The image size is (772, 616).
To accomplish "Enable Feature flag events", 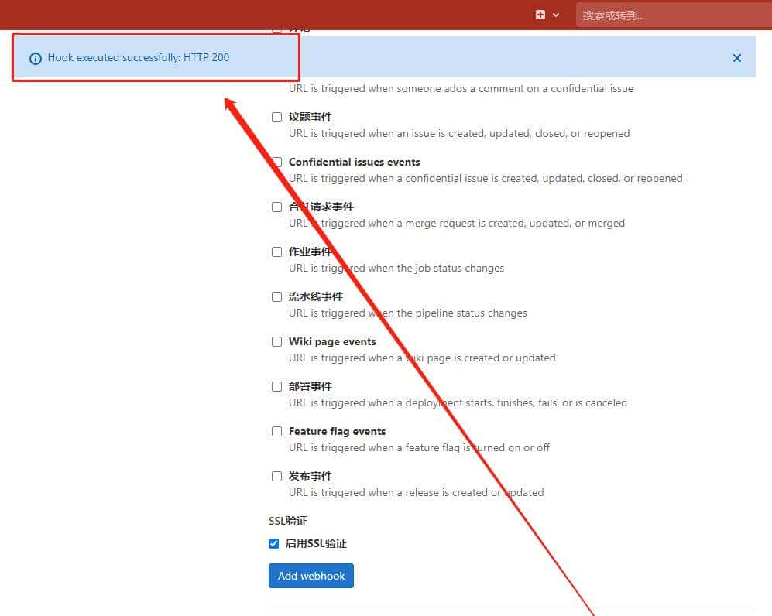I will point(276,431).
